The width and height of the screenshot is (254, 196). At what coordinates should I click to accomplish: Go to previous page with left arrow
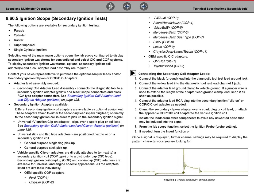pyautogui.click(x=127, y=6)
